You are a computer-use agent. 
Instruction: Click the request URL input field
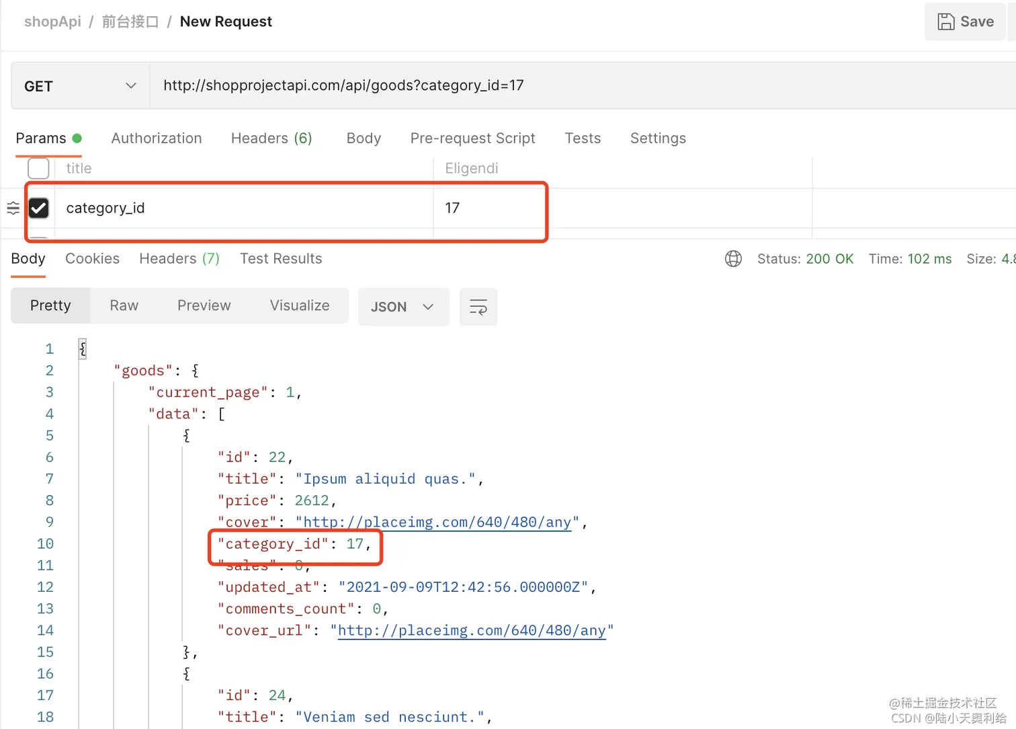[x=582, y=85]
